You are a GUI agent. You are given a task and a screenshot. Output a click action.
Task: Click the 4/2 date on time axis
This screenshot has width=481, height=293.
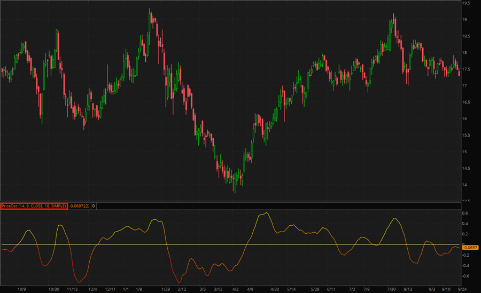[x=236, y=289]
